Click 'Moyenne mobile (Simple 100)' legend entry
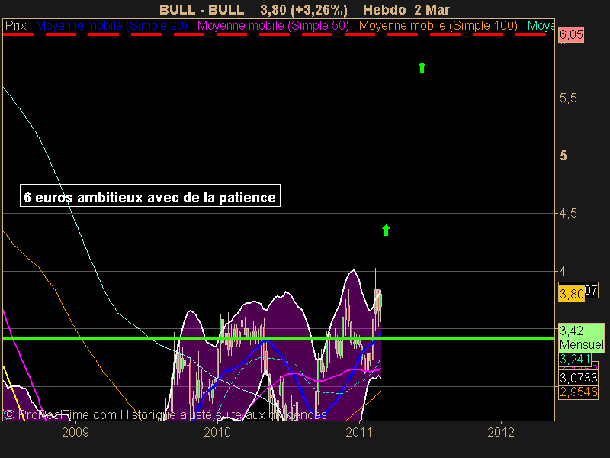Image resolution: width=610 pixels, height=458 pixels. click(x=438, y=26)
